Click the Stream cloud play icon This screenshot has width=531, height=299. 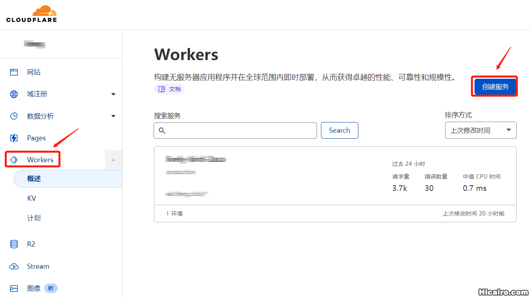(14, 266)
